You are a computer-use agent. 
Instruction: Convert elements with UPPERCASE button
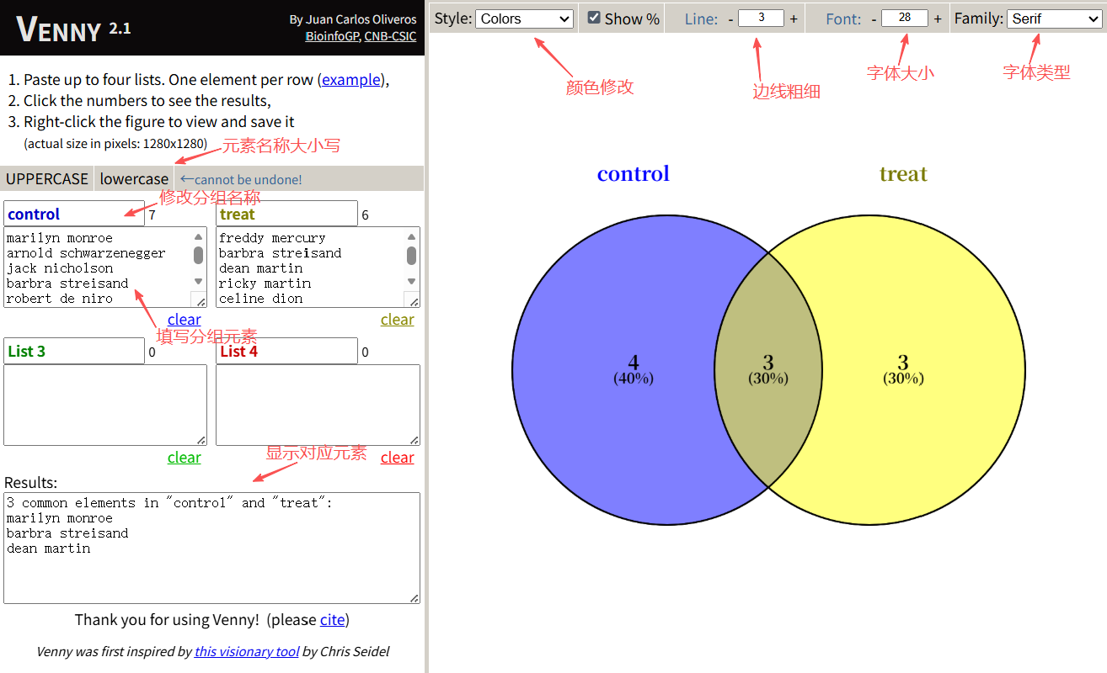[x=47, y=178]
